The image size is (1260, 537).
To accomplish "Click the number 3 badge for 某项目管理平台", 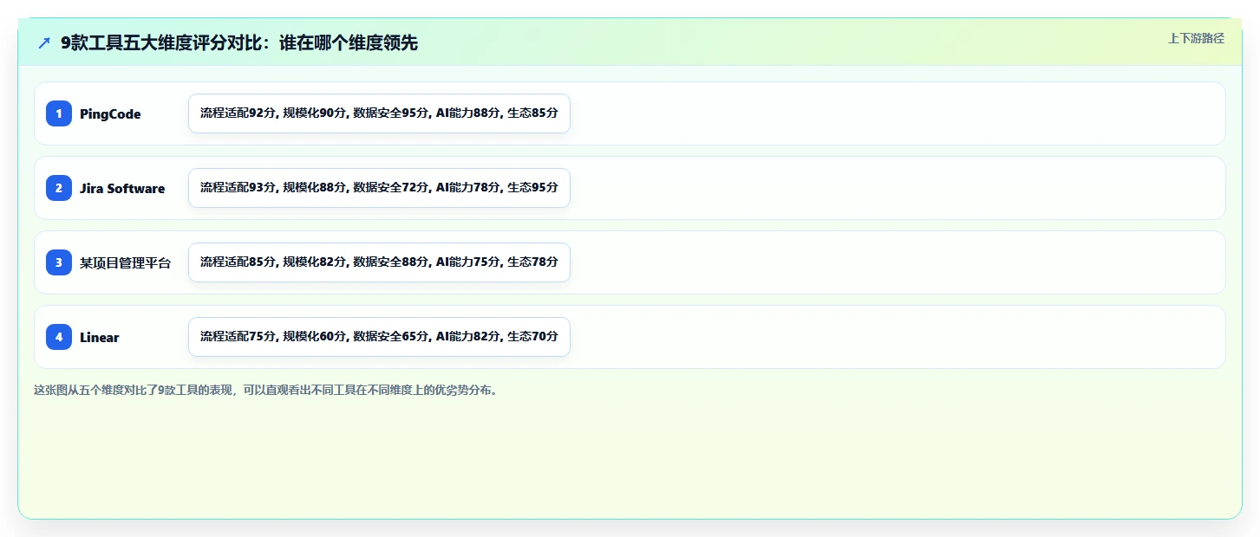I will pyautogui.click(x=59, y=262).
